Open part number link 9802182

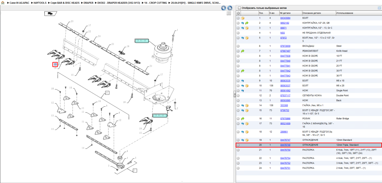point(285,23)
